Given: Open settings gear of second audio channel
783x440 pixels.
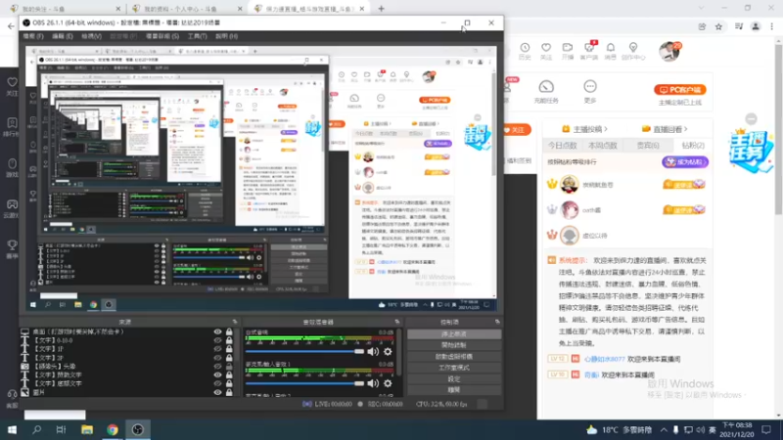Looking at the screenshot, I should [x=388, y=383].
